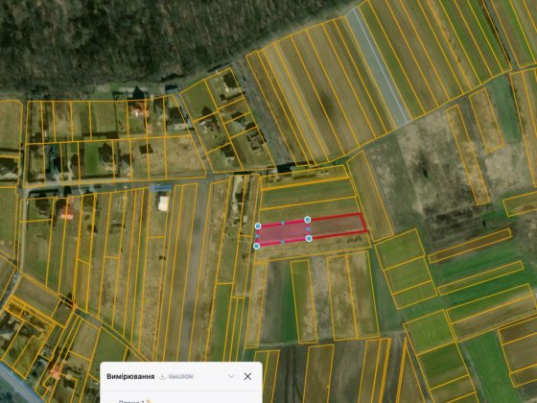Viewport: 537px width, 403px height.
Task: Select the upper middle vertex handle of the polygon
Action: [308, 220]
